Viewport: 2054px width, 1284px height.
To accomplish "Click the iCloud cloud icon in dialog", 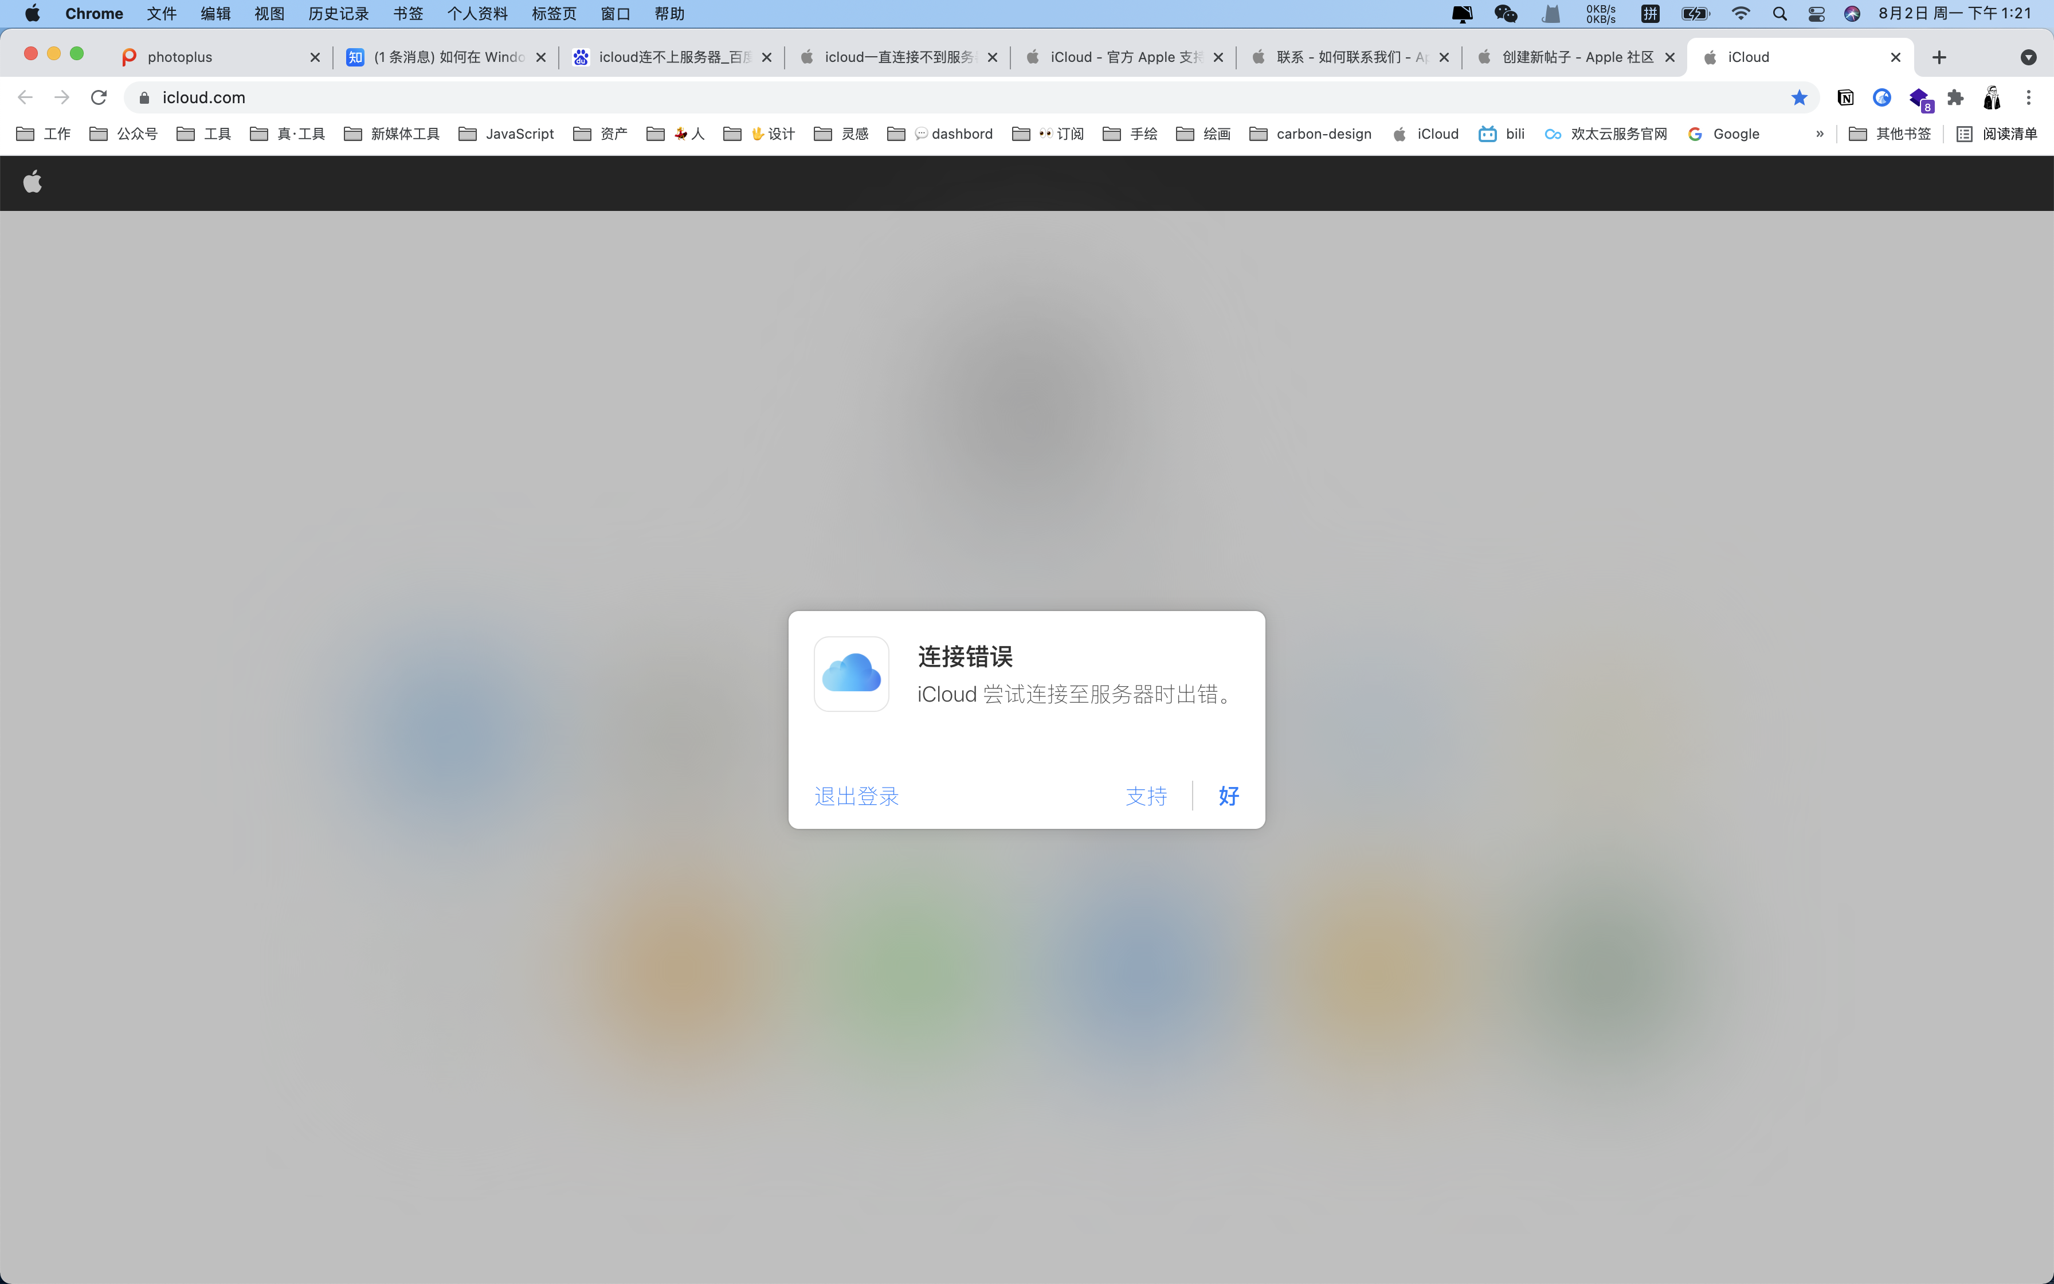I will pyautogui.click(x=851, y=674).
